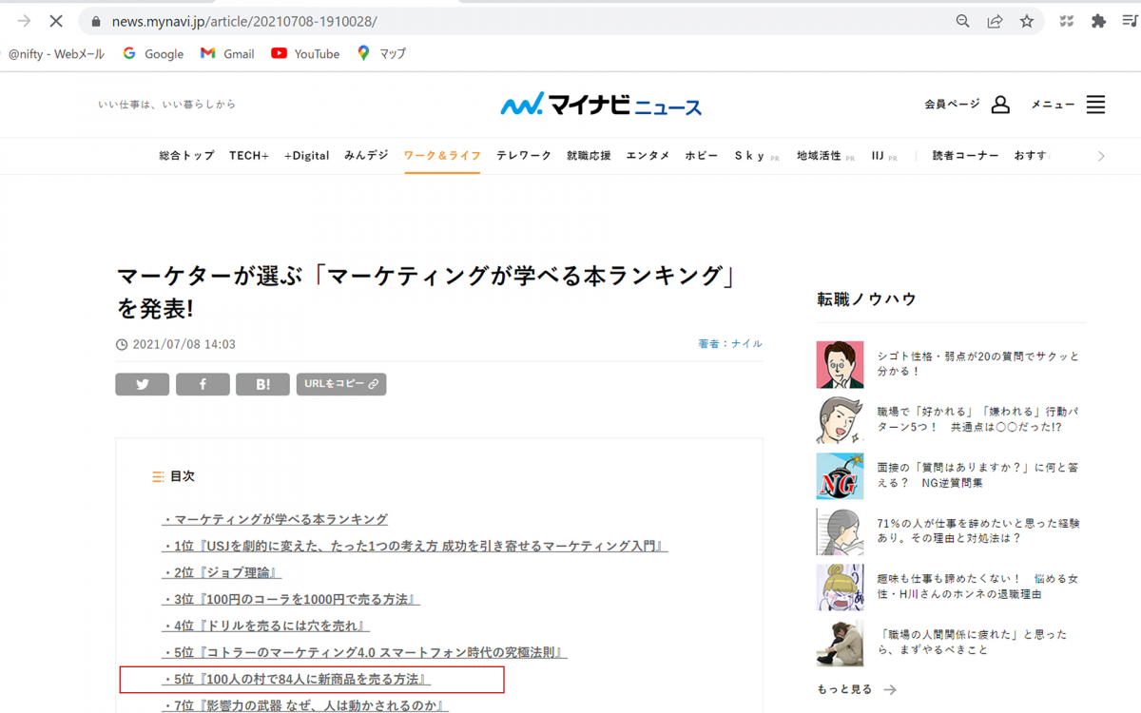Select the TECH+ navigation tab
The height and width of the screenshot is (713, 1141).
pyautogui.click(x=249, y=156)
